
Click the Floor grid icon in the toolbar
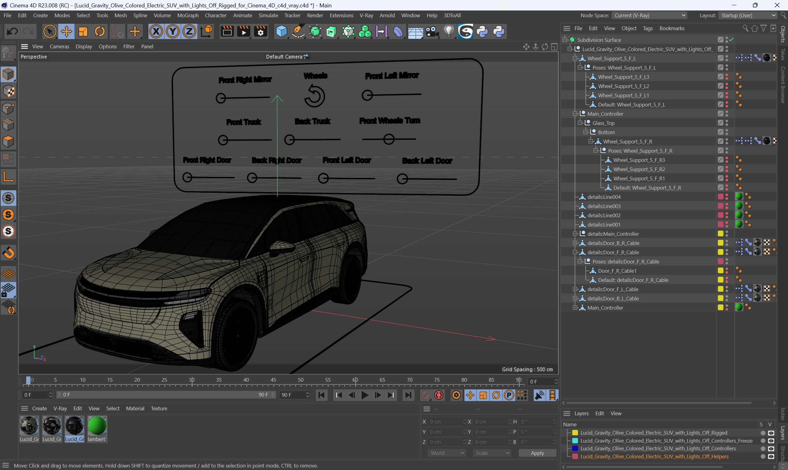click(x=415, y=31)
